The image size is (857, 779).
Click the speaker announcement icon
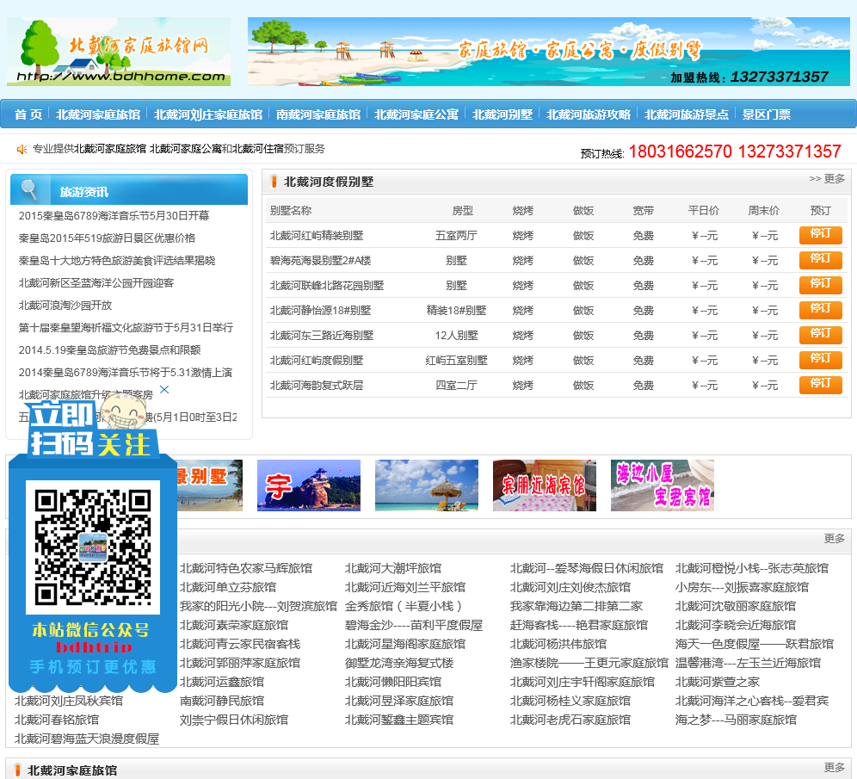[22, 149]
